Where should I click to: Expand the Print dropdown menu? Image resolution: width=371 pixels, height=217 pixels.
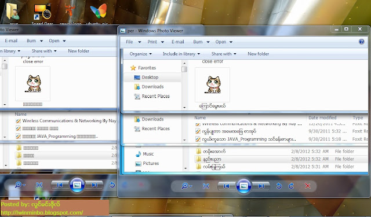(x=156, y=42)
